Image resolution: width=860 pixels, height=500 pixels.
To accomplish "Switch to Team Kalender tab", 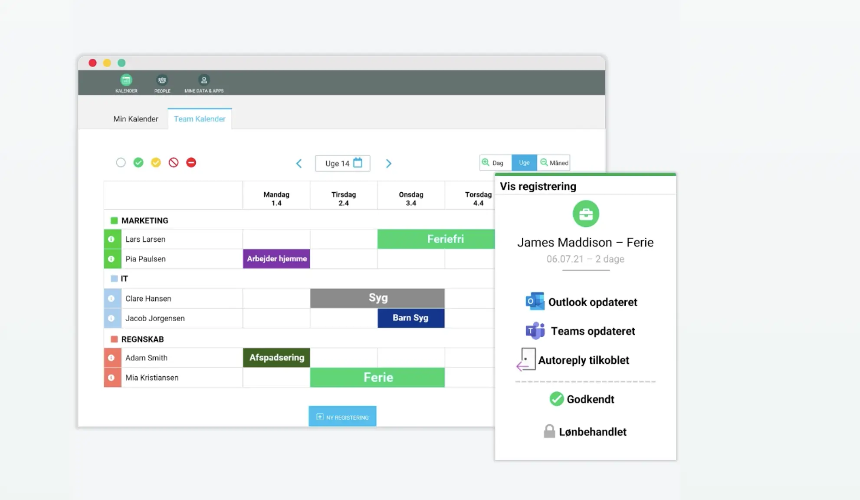I will click(x=200, y=119).
